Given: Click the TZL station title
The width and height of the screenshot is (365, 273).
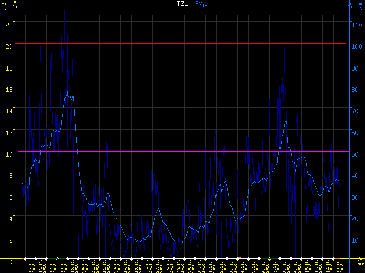Looking at the screenshot, I should [182, 4].
